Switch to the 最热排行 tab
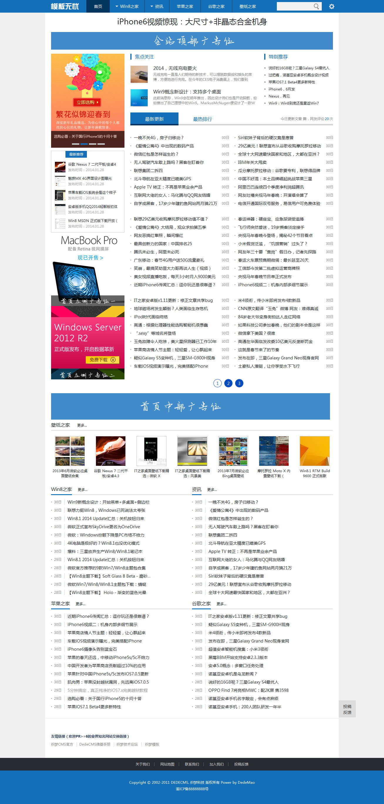 pos(202,119)
